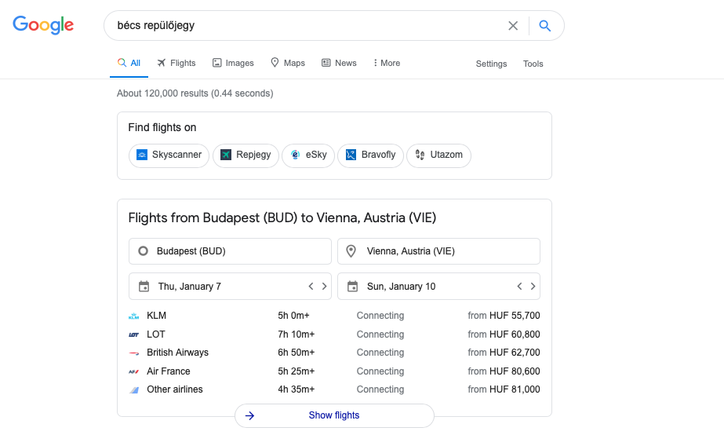Click the LOT airline logo

(x=134, y=334)
